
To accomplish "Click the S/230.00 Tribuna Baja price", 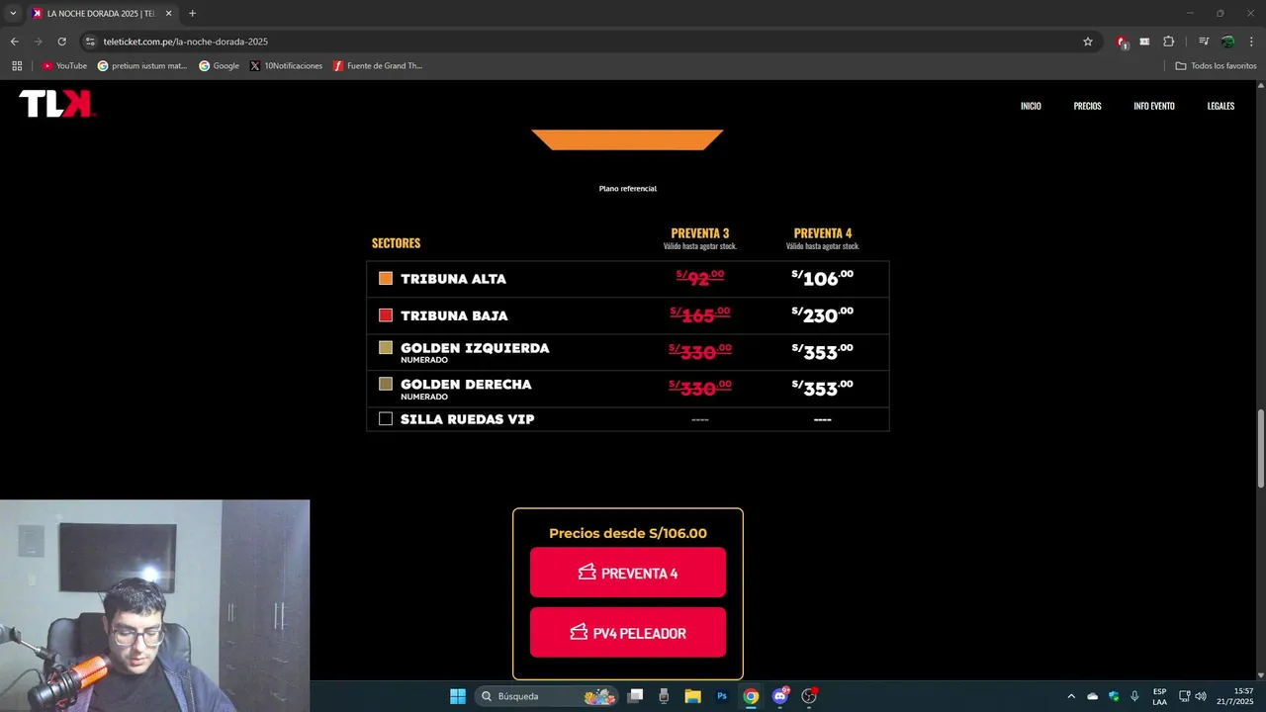I will (823, 315).
